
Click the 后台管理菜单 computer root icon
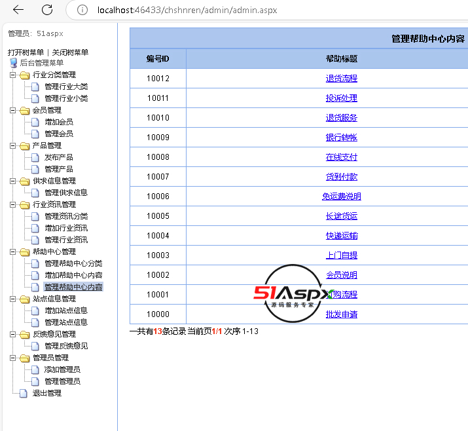coord(13,63)
